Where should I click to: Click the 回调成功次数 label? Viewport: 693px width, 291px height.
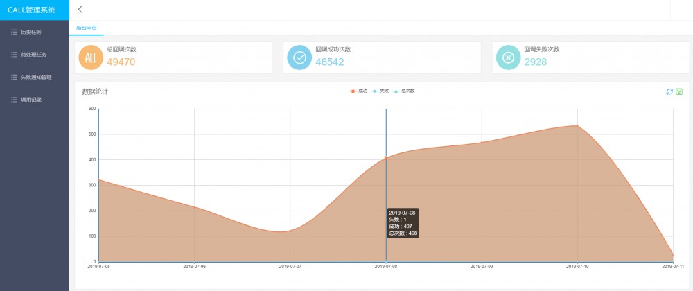point(333,49)
